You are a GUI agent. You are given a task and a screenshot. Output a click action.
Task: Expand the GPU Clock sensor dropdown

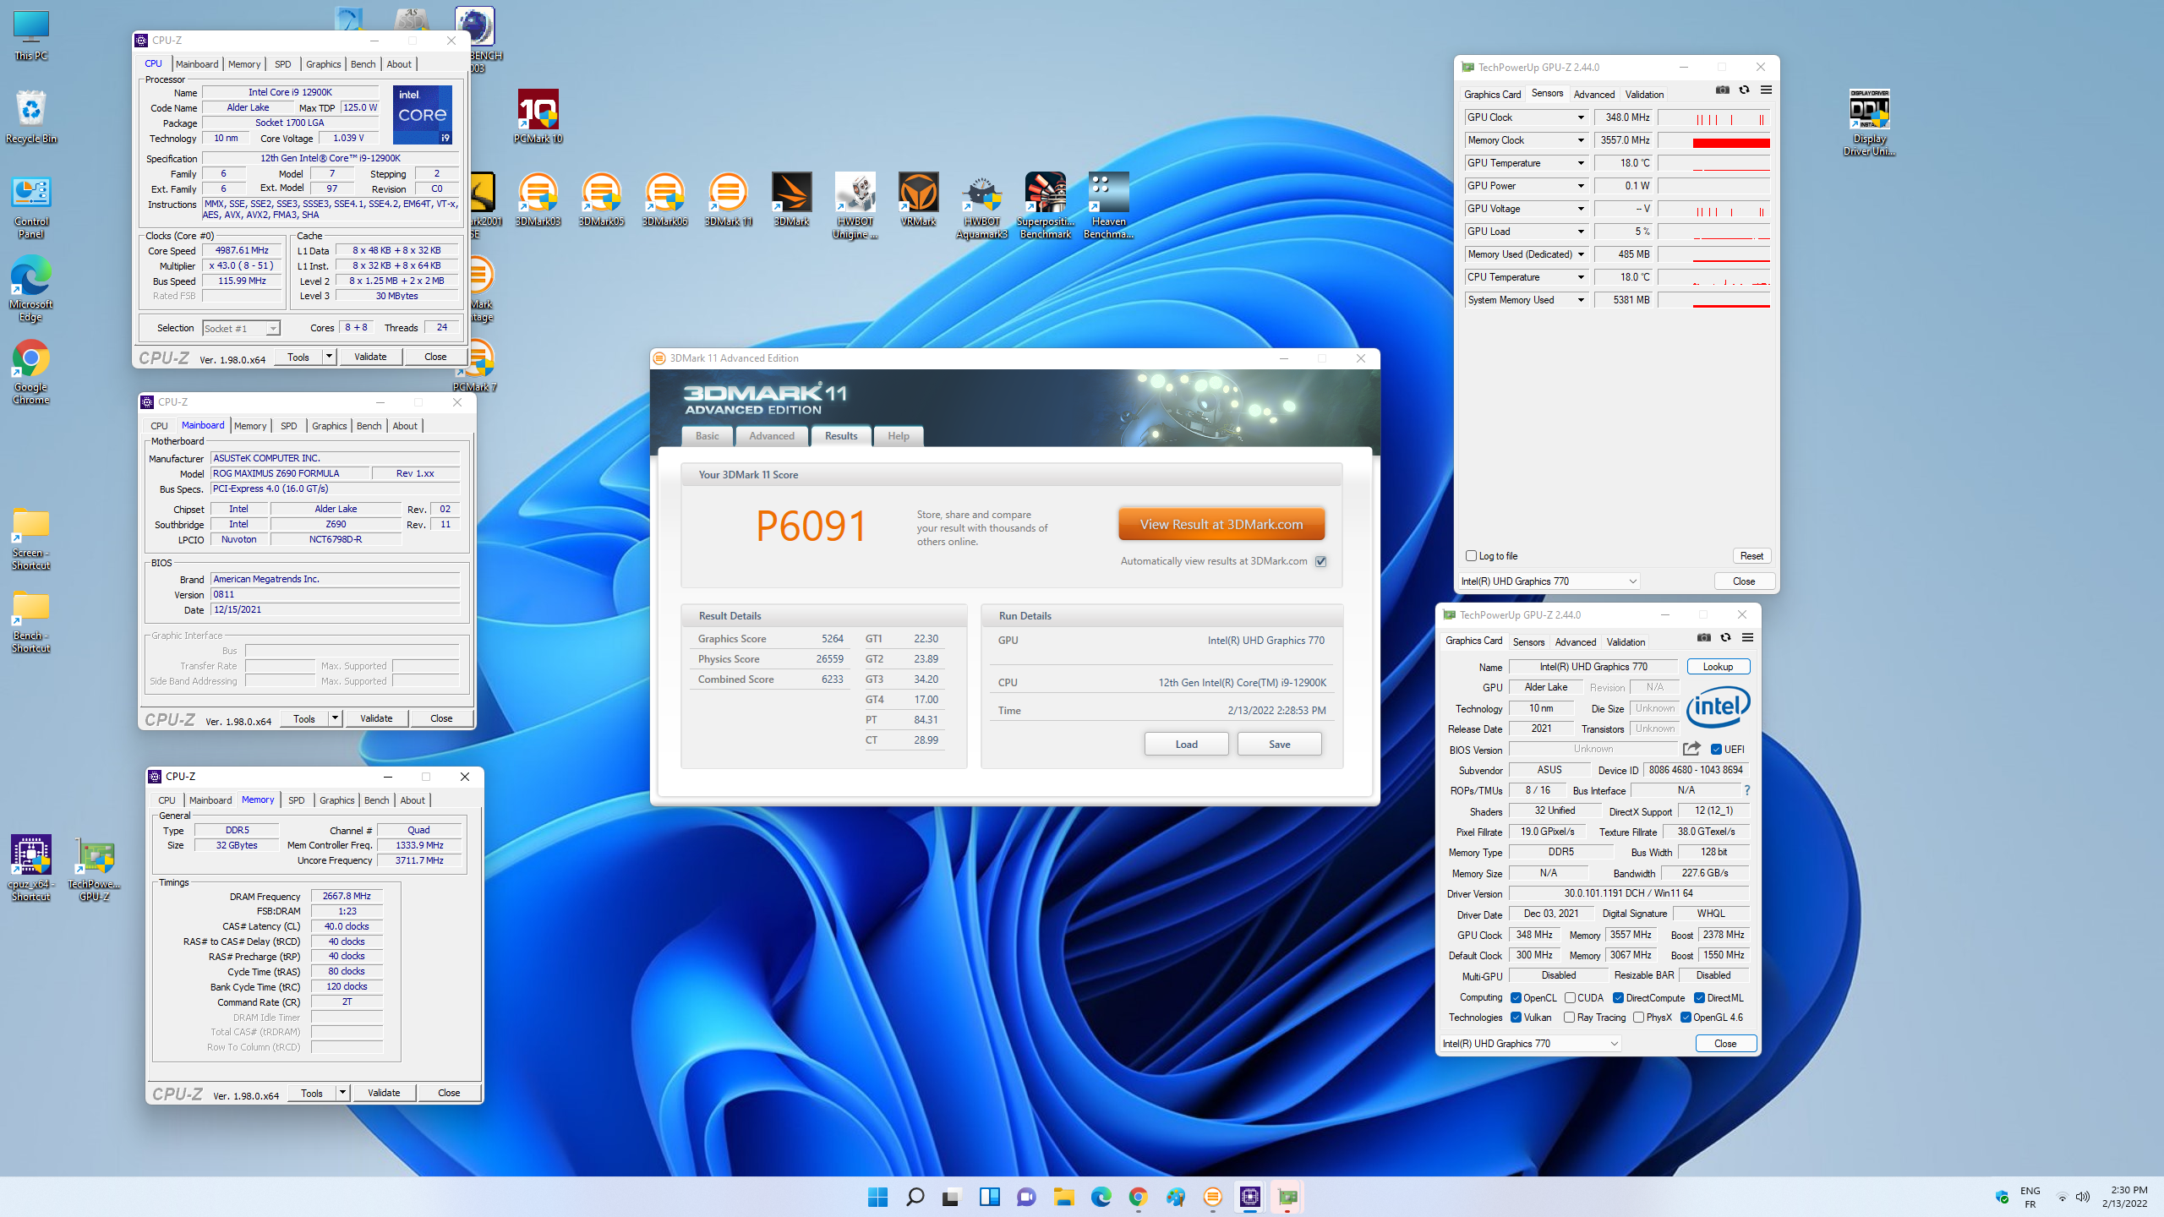[1581, 117]
